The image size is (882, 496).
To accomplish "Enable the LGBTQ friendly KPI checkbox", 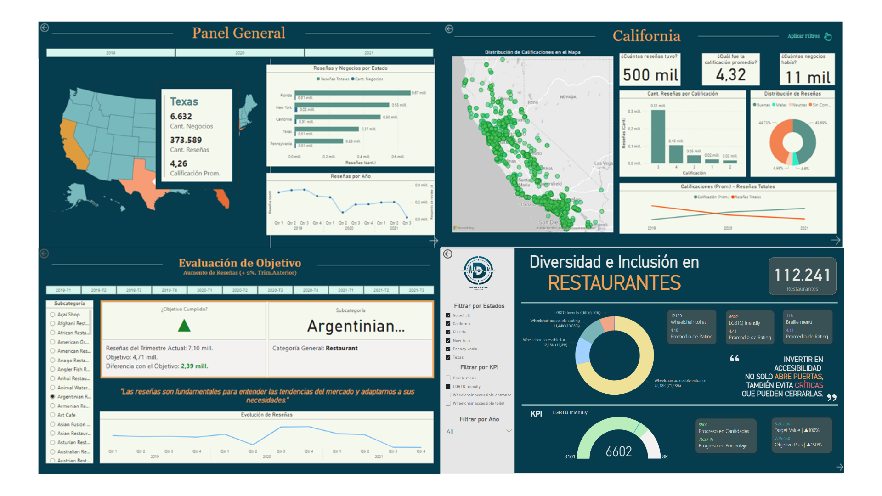I will tap(448, 383).
